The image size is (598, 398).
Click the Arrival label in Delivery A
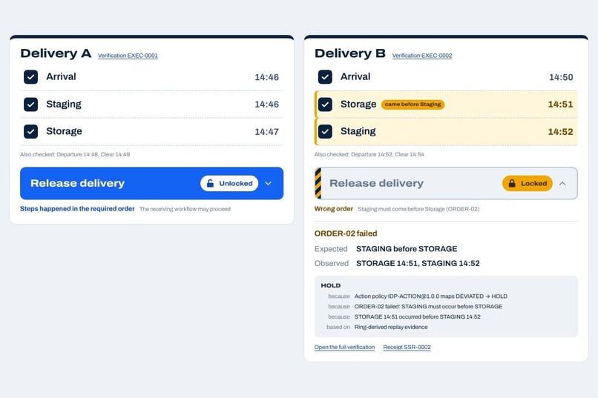pos(61,76)
